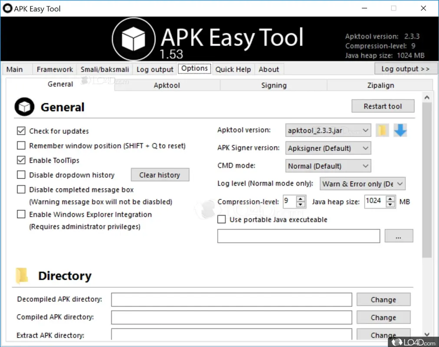This screenshot has width=439, height=347.
Task: Click the title bar app icon
Action: point(7,8)
